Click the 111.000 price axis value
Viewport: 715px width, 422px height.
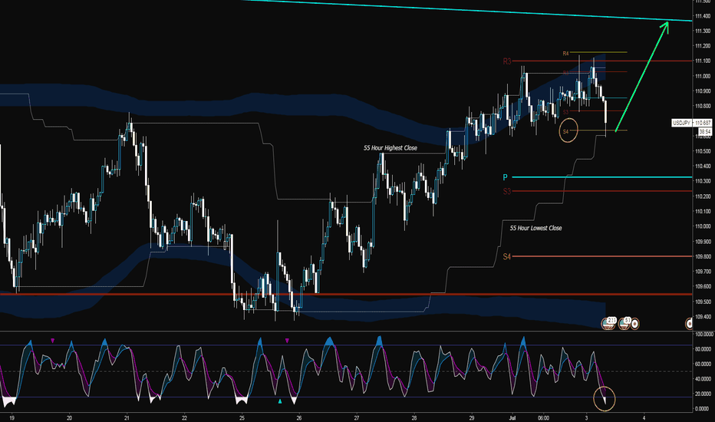tap(703, 76)
